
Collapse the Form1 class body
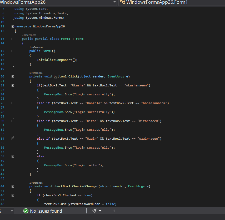[12, 38]
